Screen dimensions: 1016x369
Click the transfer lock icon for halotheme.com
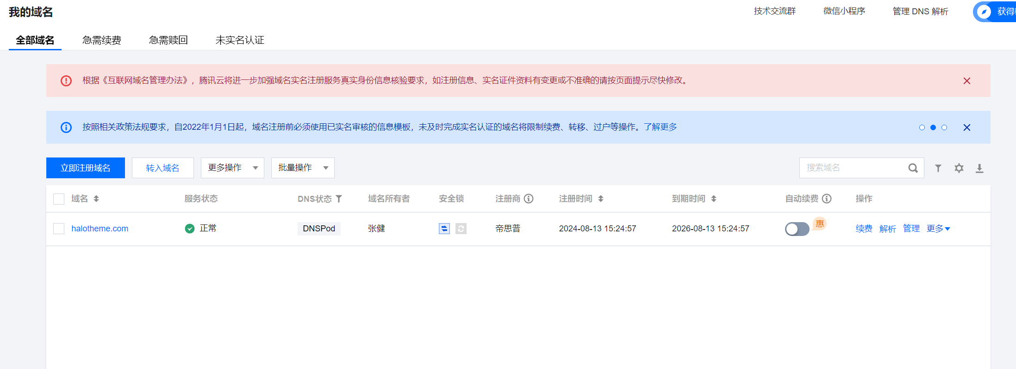point(444,229)
